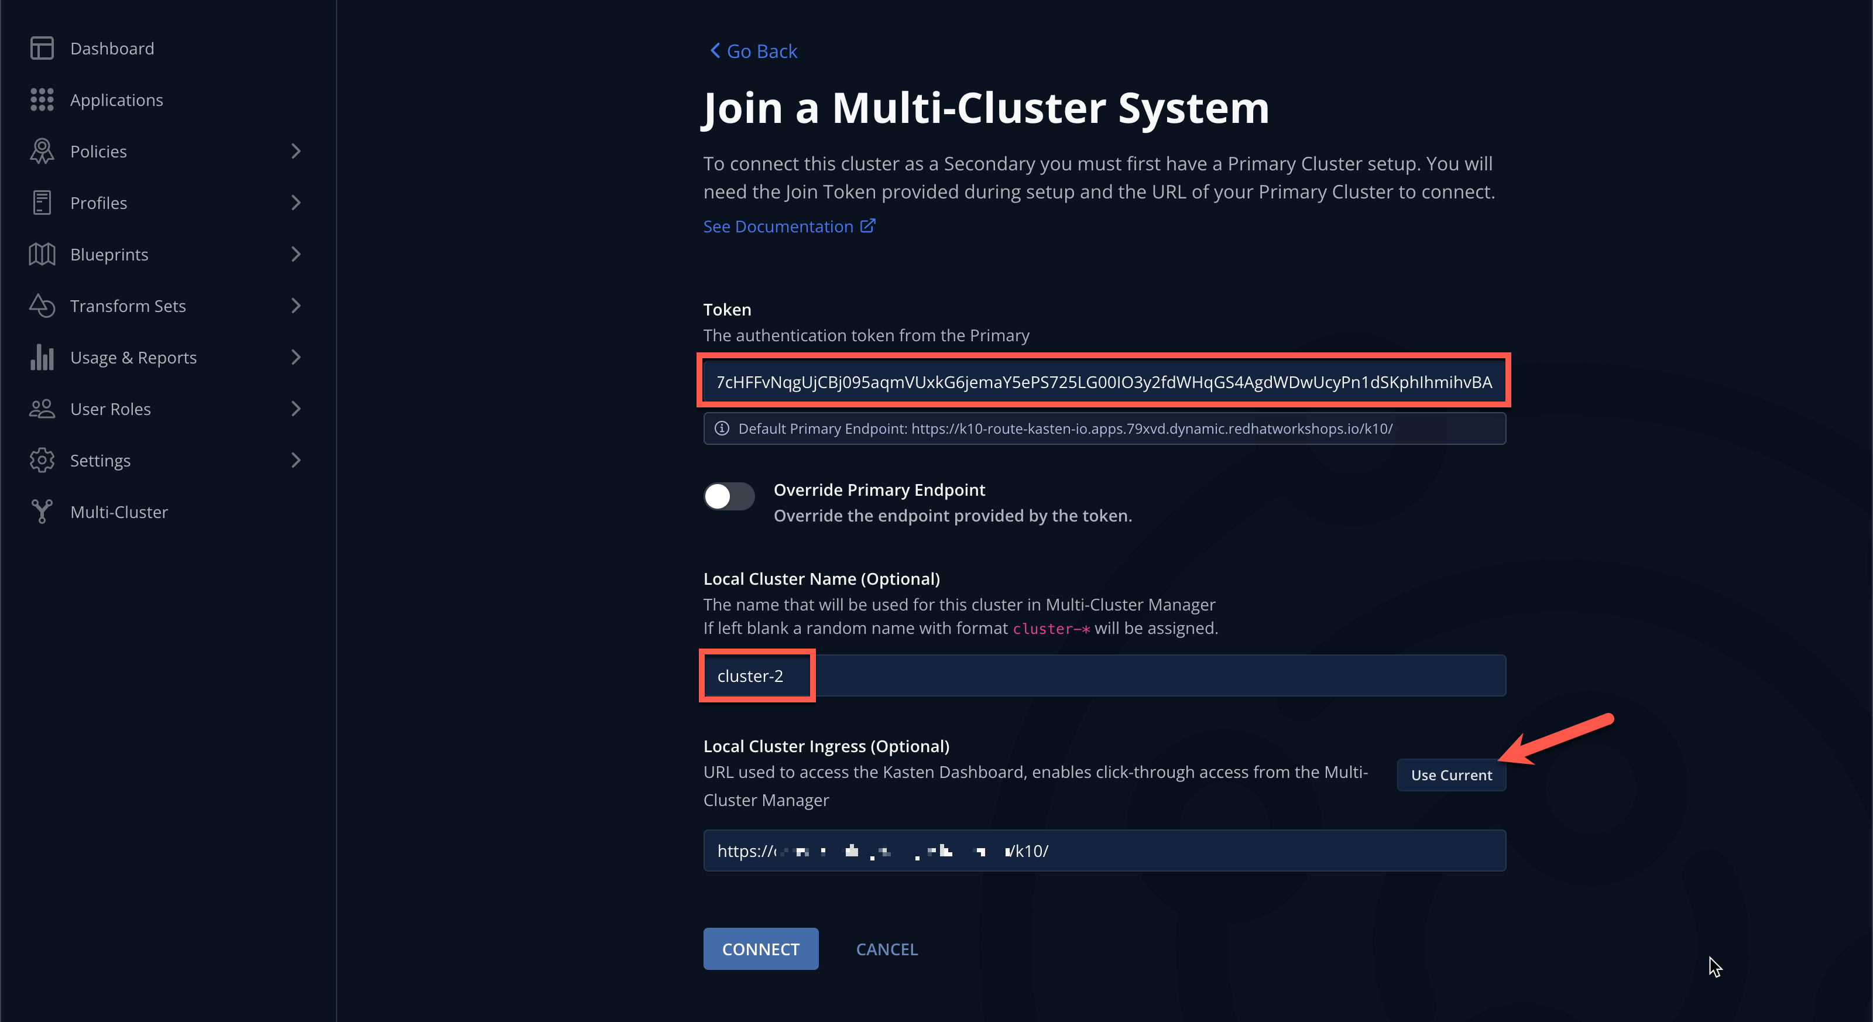Expand the Blueprints submenu chevron
This screenshot has height=1022, width=1873.
click(295, 255)
